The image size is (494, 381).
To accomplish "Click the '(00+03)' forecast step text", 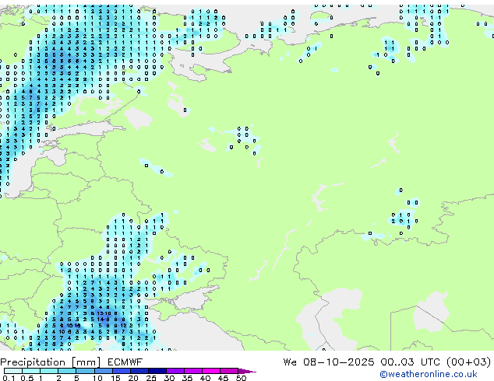I will [x=469, y=362].
